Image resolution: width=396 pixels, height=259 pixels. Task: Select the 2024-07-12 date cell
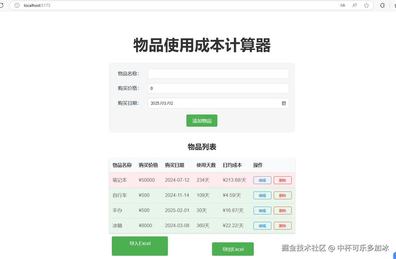(177, 180)
